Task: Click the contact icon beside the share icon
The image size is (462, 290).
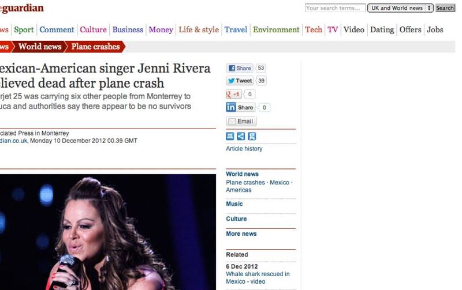Action: click(x=252, y=136)
